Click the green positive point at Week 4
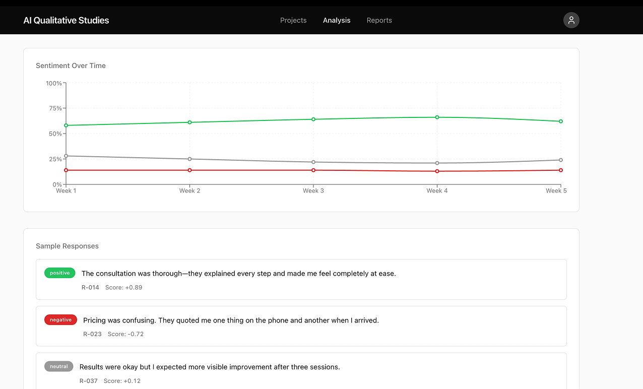 pos(437,117)
